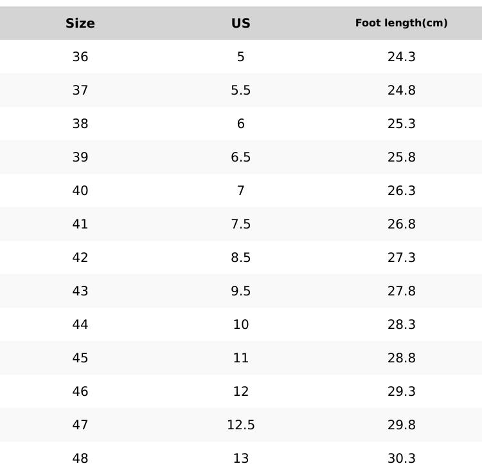Click the Foot length(cm) column header
Screen dimensions: 482x475
(402, 23)
